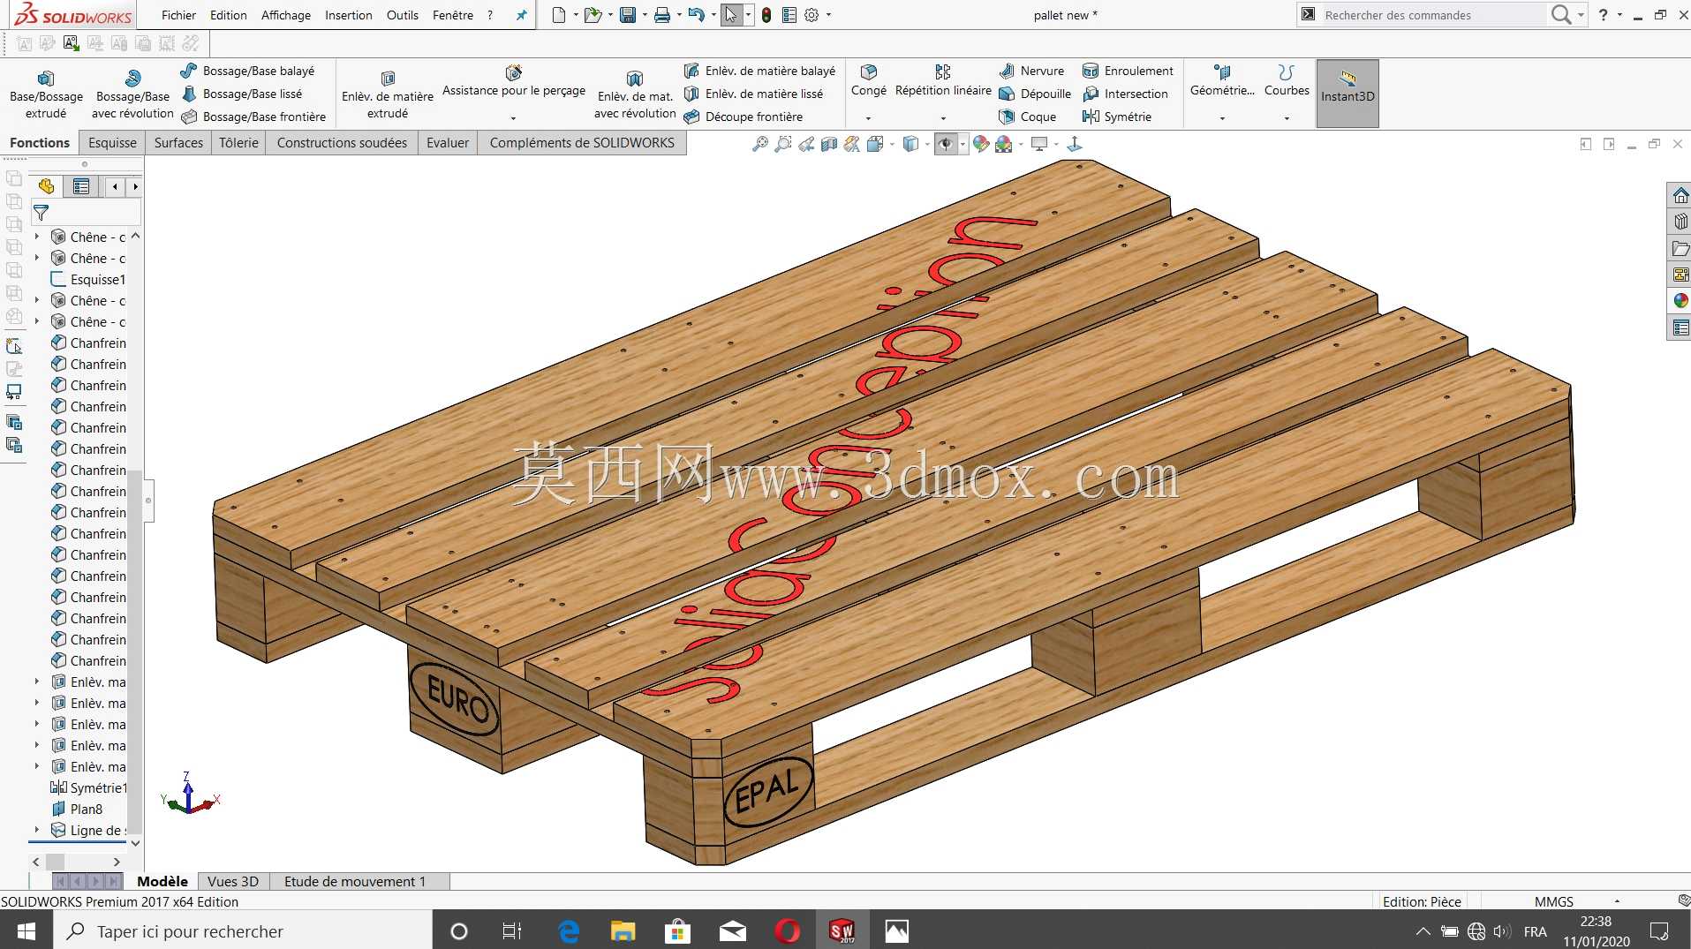Select the Intersection tool

point(1125,94)
